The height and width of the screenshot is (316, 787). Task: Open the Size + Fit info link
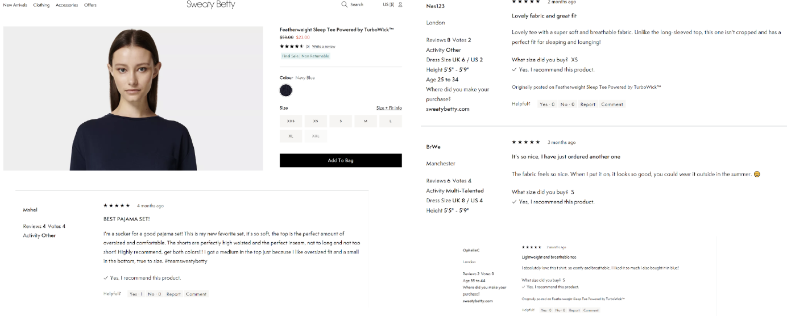389,108
